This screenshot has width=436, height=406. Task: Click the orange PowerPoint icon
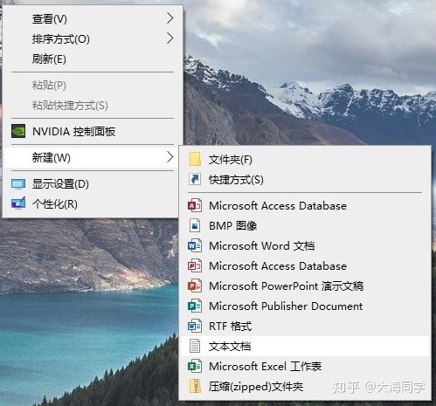[x=195, y=286]
